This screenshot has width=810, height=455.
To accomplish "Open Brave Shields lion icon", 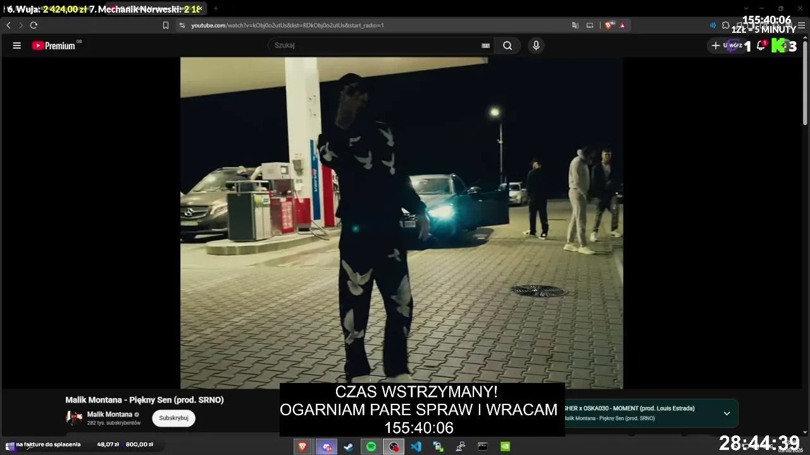I will click(x=609, y=25).
